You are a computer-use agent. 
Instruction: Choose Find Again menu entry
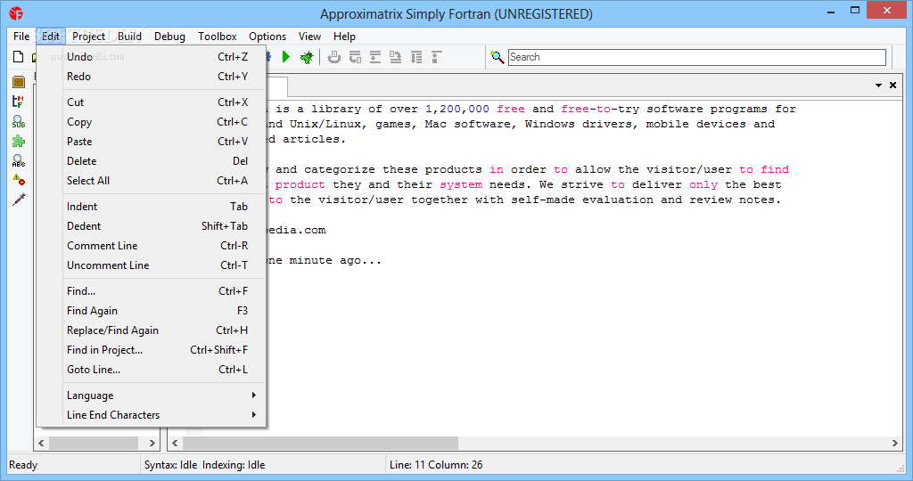162,311
